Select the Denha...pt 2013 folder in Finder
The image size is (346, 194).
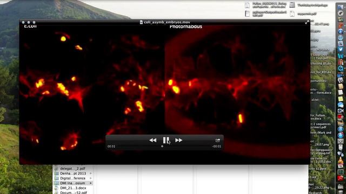pyautogui.click(x=73, y=174)
